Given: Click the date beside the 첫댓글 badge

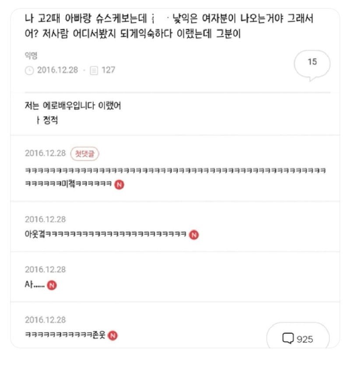Looking at the screenshot, I should (45, 154).
